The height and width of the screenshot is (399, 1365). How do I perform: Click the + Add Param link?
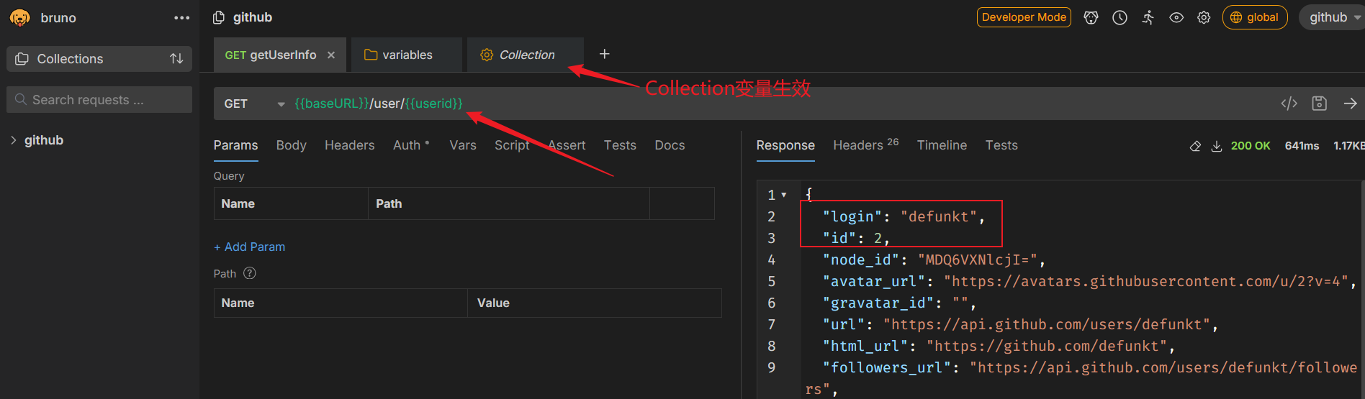pyautogui.click(x=249, y=247)
